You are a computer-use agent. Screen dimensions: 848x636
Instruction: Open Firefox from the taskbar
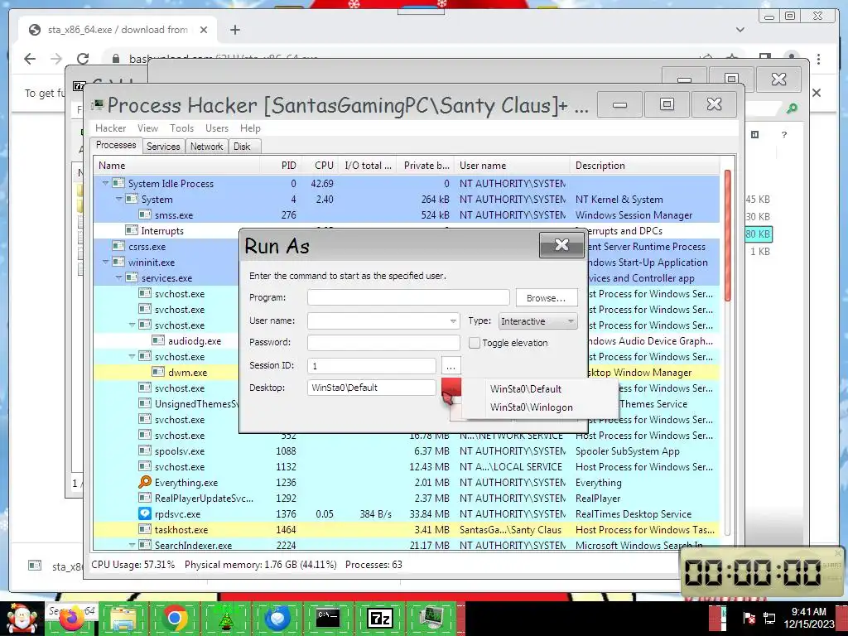[x=73, y=618]
